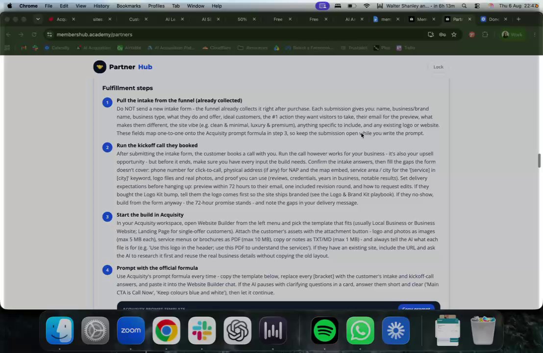This screenshot has width=543, height=353.
Task: Open the Trello bookmark
Action: tap(405, 48)
